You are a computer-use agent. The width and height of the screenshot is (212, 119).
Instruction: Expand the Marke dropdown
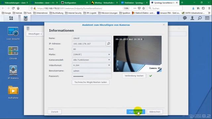[x=109, y=55]
